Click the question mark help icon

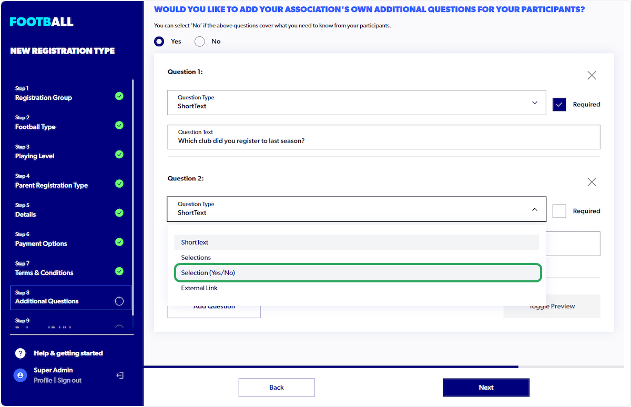(x=20, y=353)
